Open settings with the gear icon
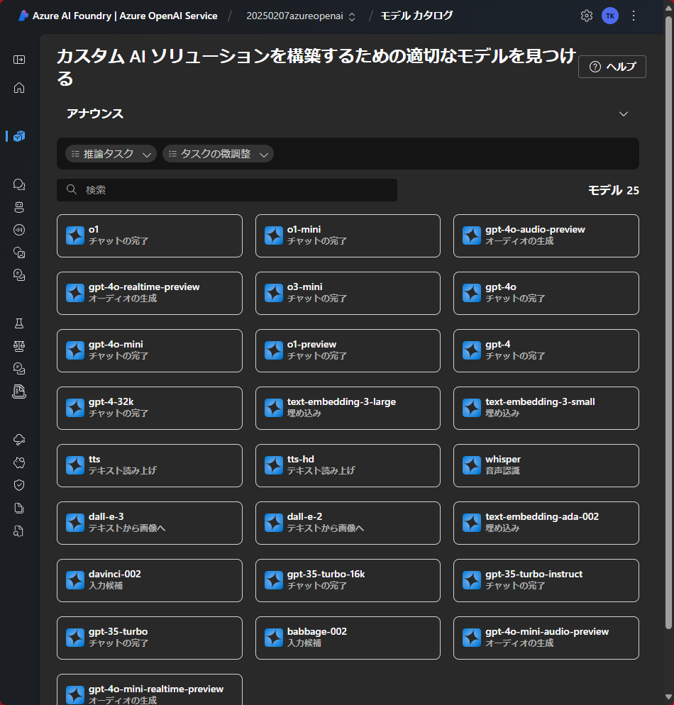The width and height of the screenshot is (674, 705). (x=587, y=15)
